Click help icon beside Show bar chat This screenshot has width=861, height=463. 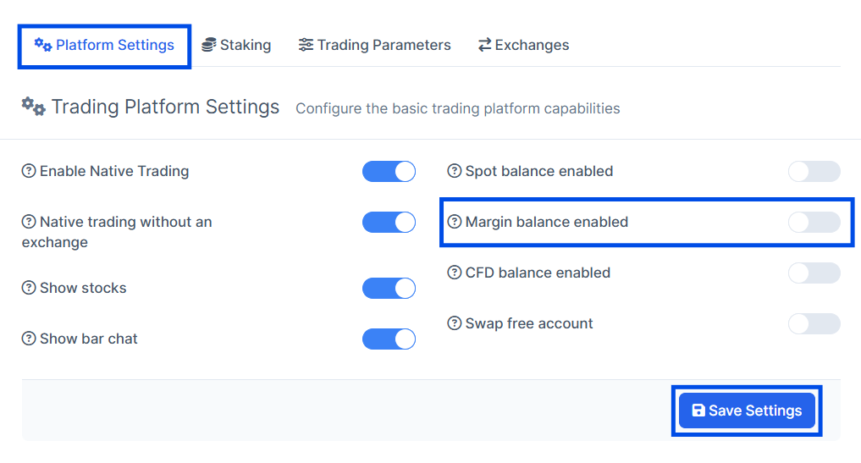[29, 339]
